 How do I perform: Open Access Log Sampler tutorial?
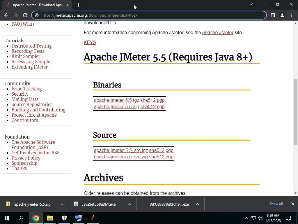[x=32, y=62]
